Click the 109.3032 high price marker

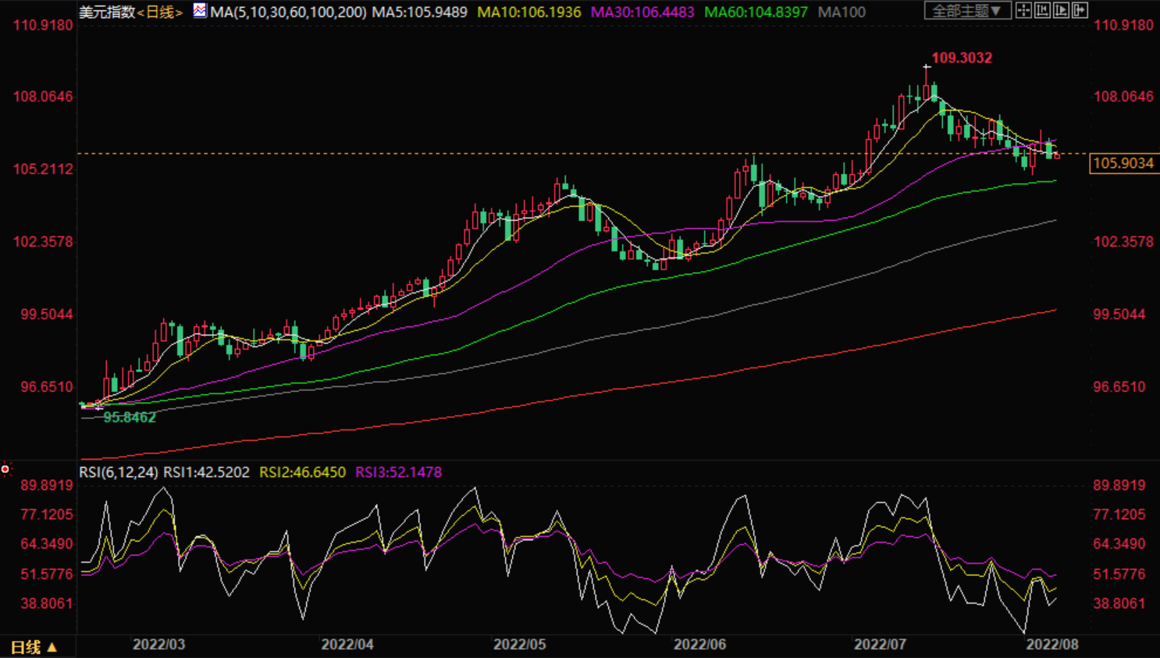click(962, 58)
